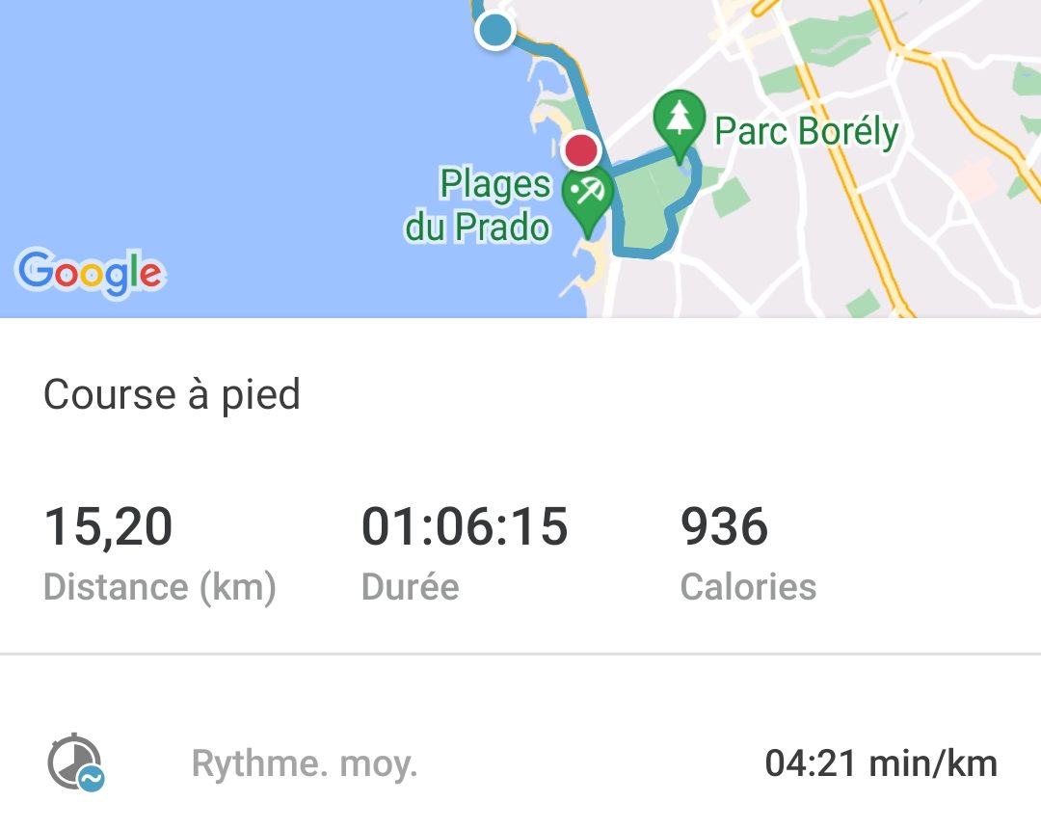This screenshot has height=829, width=1041.
Task: Tap the average pace stopwatch icon
Action: pyautogui.click(x=76, y=762)
